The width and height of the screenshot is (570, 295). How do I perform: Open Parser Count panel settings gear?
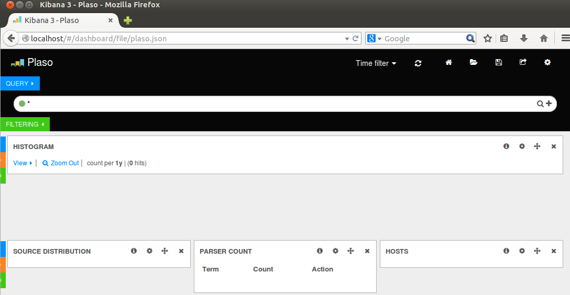pyautogui.click(x=335, y=251)
